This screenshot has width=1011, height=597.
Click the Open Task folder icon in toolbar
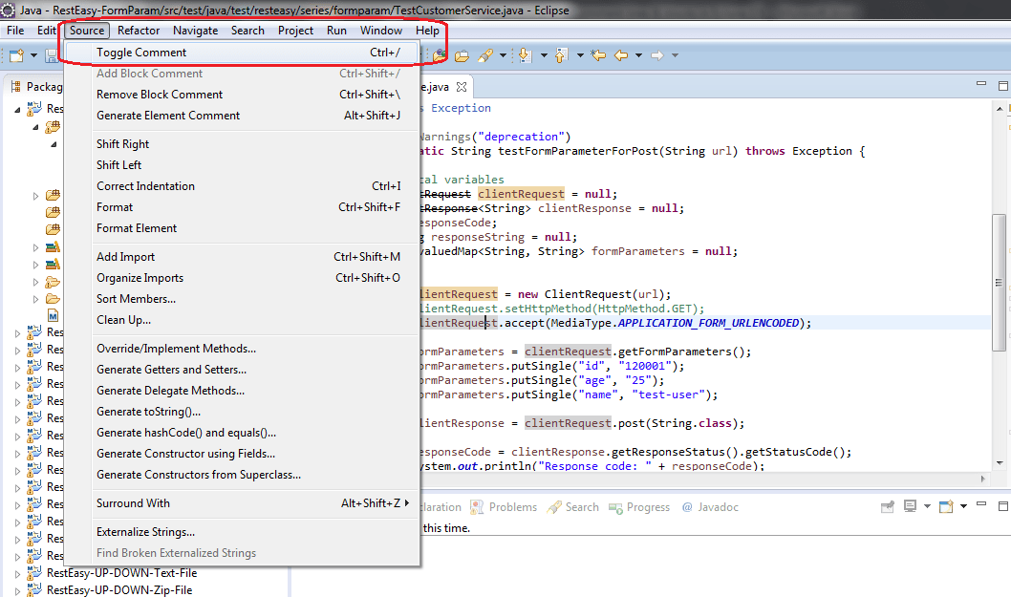[462, 56]
